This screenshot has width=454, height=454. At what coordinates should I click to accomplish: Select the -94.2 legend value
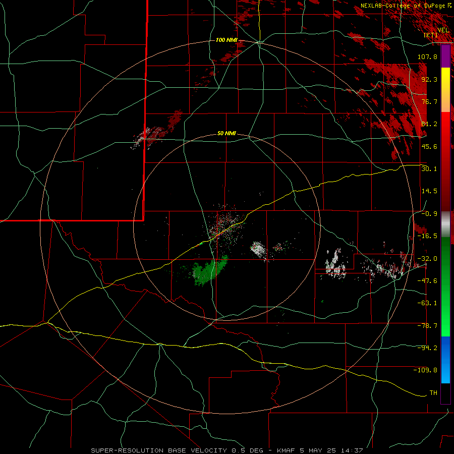pyautogui.click(x=427, y=348)
